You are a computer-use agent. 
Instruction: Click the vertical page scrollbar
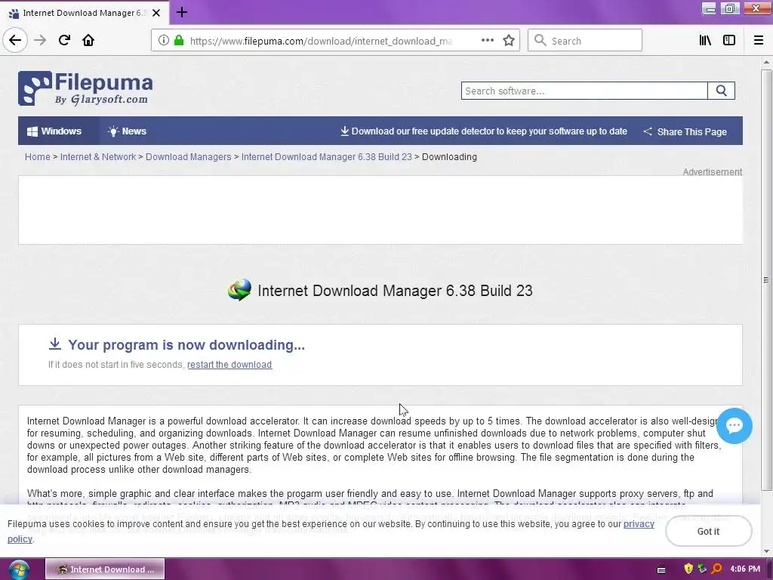pyautogui.click(x=766, y=279)
